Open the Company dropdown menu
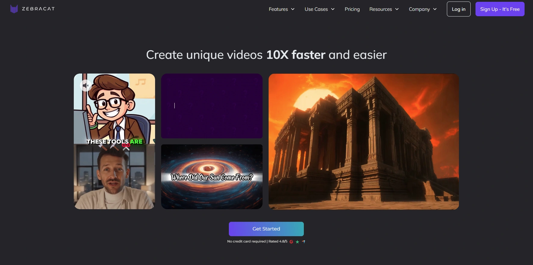This screenshot has width=533, height=265. coord(422,9)
